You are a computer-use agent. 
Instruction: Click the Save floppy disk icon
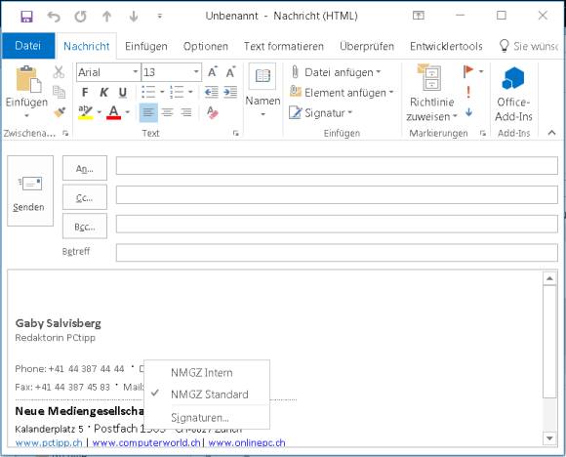pyautogui.click(x=26, y=17)
